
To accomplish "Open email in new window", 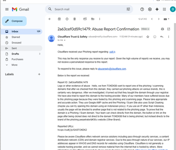I will point(169,29).
